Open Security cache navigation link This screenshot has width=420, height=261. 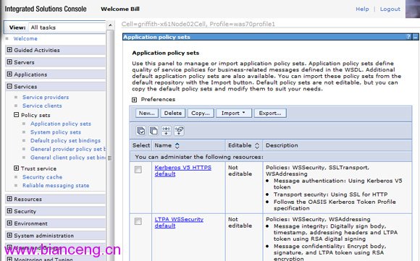42,177
